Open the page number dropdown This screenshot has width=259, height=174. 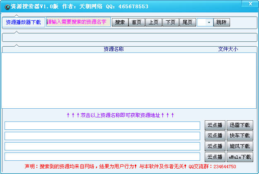(209, 22)
